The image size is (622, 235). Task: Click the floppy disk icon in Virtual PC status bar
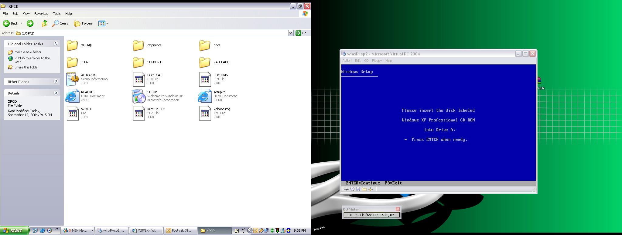[358, 189]
